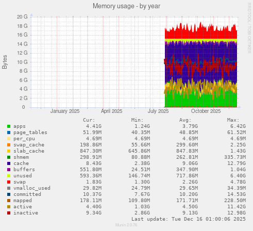
Task: Click the '20 G' y-axis tick label
Action: pos(22,17)
